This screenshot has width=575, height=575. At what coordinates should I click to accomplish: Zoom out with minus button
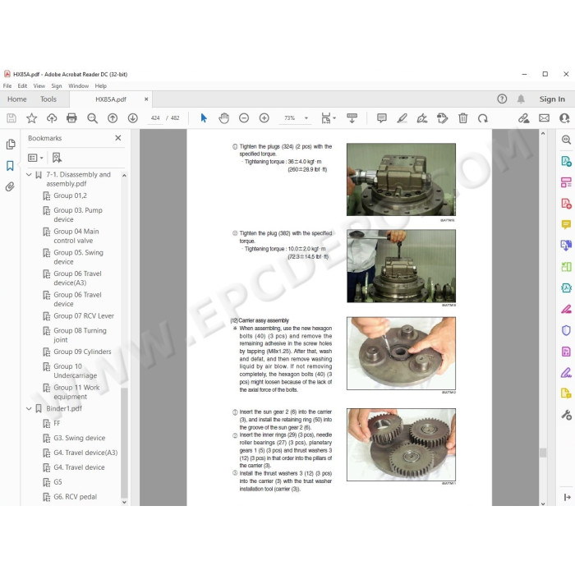click(x=244, y=118)
